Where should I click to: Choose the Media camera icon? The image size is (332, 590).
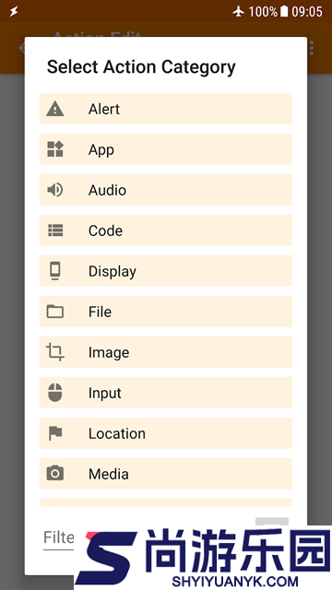click(55, 473)
